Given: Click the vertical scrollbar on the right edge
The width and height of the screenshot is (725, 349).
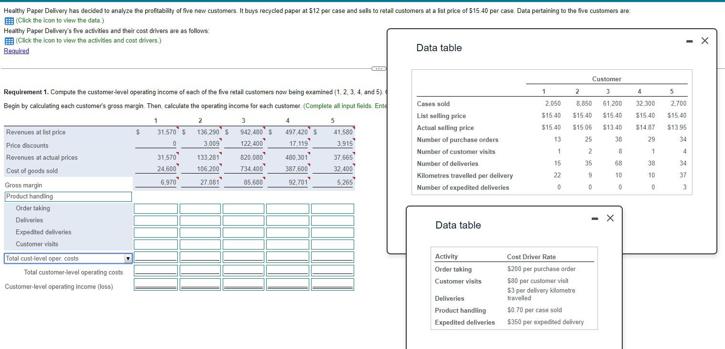Looking at the screenshot, I should pyautogui.click(x=723, y=143).
